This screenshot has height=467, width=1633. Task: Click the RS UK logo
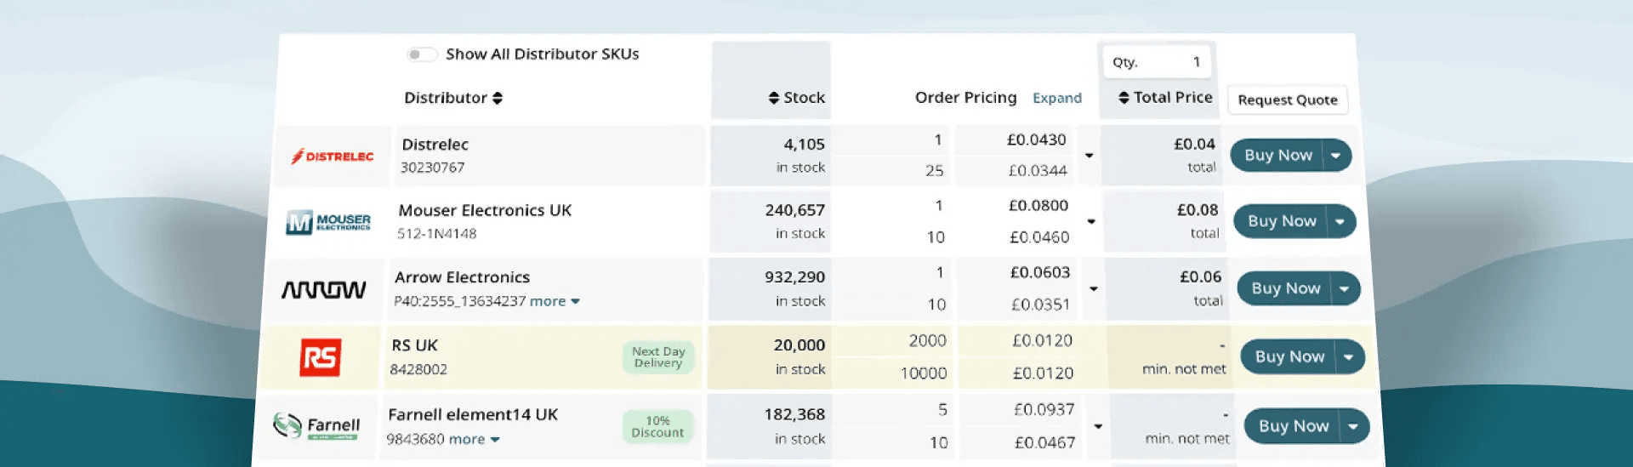point(321,357)
